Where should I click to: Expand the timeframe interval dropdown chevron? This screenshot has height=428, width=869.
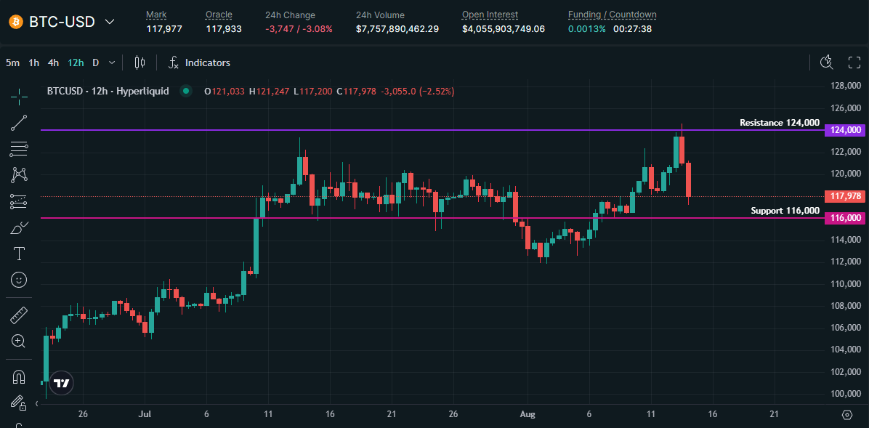point(111,62)
